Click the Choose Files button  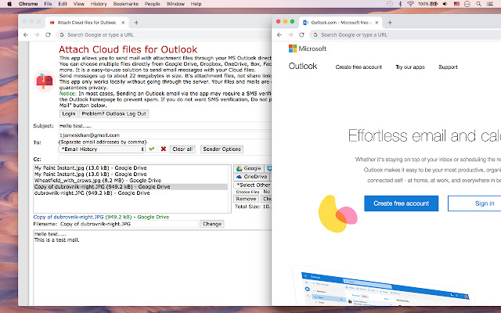[247, 192]
